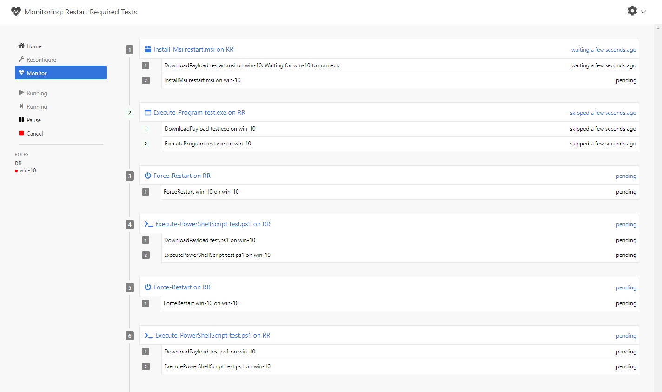Open step 4 Execute-PowerShellScript test.ps1 link
The image size is (662, 392).
point(212,224)
